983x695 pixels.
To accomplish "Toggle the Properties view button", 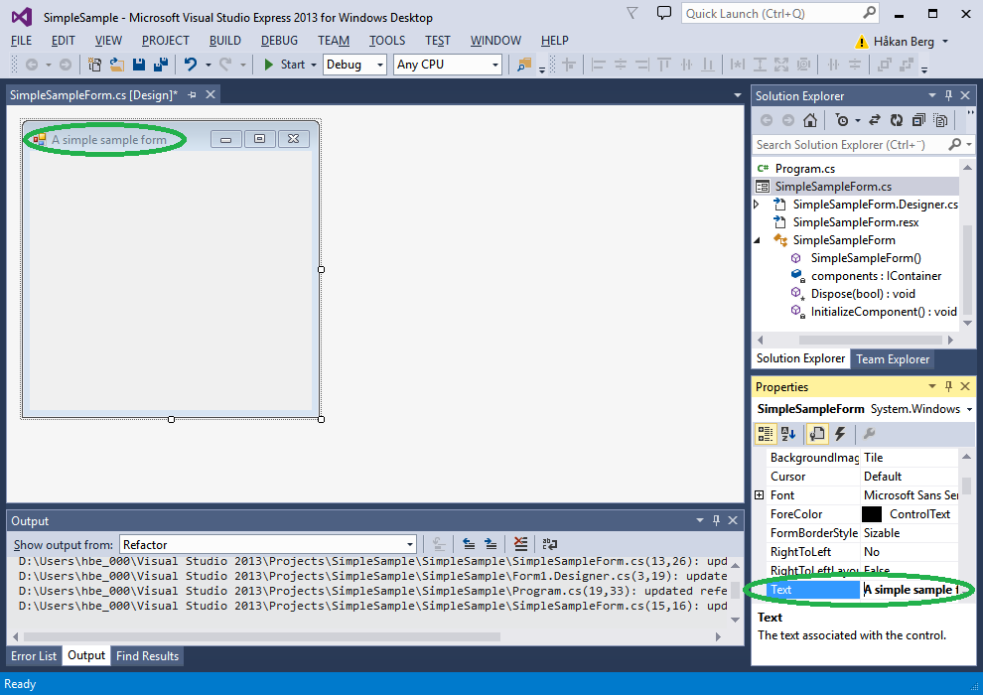I will point(817,434).
